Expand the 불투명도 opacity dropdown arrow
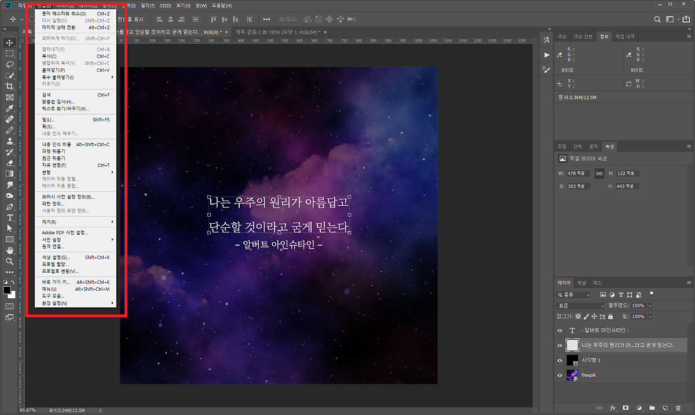 tap(650, 305)
